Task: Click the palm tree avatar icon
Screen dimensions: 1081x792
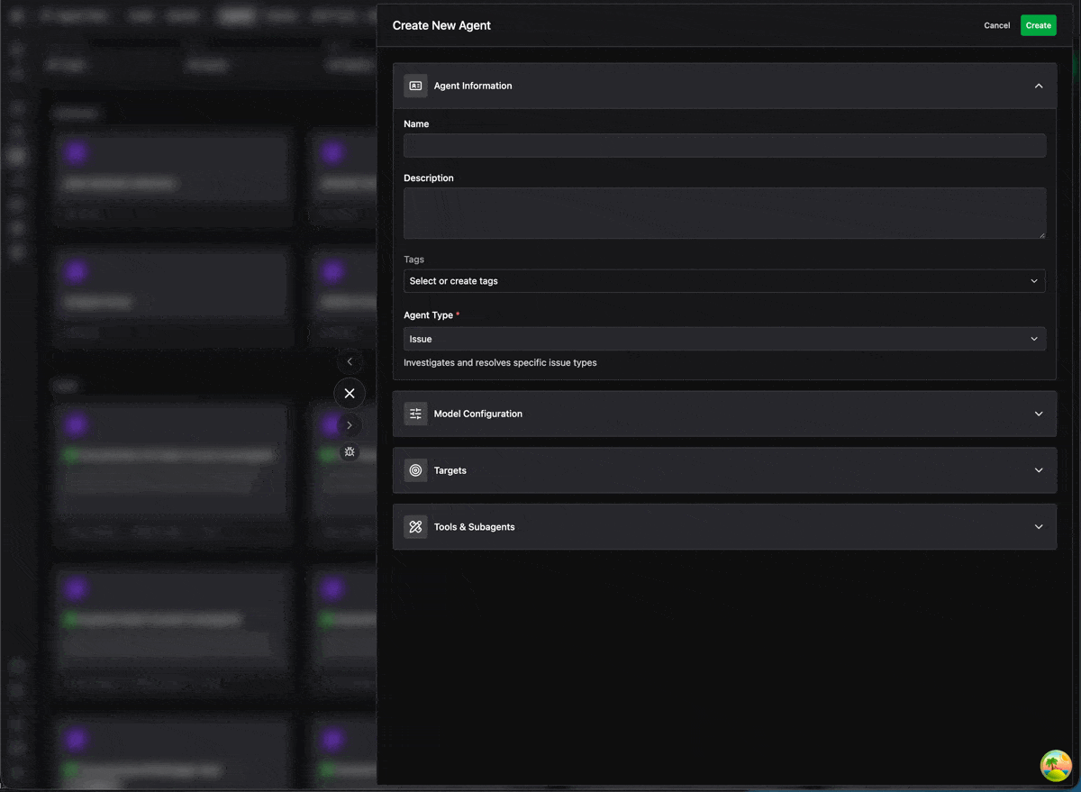Action: pos(1056,767)
